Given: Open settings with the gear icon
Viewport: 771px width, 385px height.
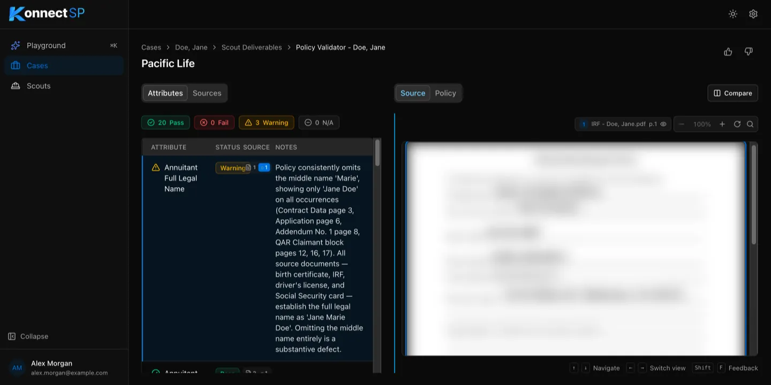Looking at the screenshot, I should (x=753, y=14).
